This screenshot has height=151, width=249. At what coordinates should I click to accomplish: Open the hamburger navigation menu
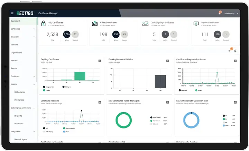pos(12,14)
